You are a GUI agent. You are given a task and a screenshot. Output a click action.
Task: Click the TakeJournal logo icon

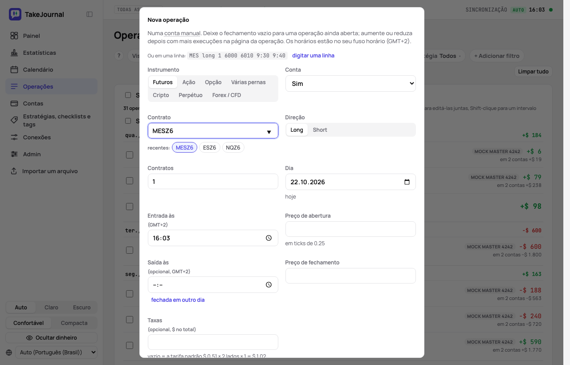click(x=15, y=14)
